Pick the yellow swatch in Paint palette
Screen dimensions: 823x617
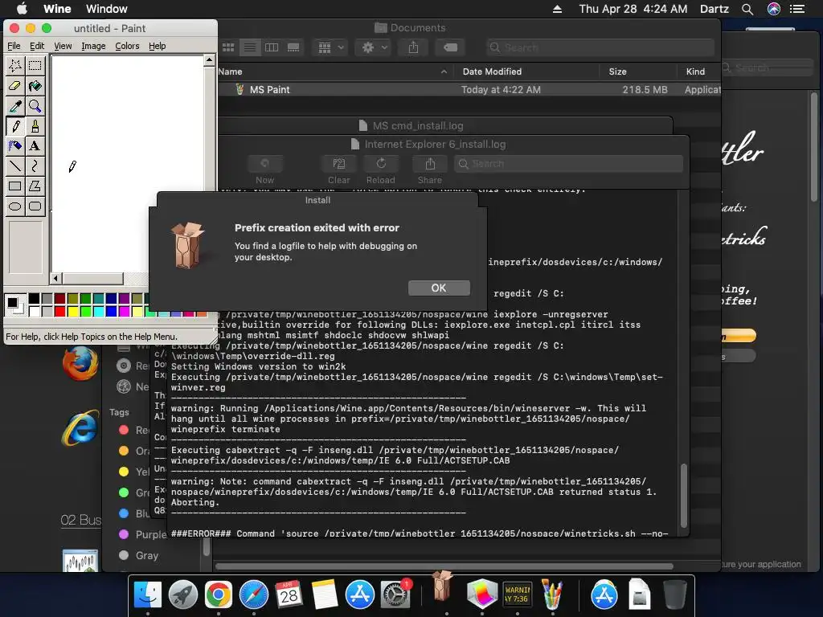tap(73, 311)
